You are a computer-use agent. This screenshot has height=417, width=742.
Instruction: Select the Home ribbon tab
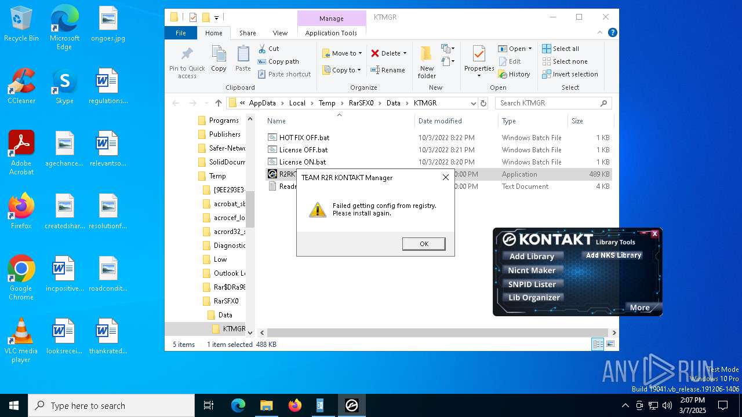[x=213, y=33]
